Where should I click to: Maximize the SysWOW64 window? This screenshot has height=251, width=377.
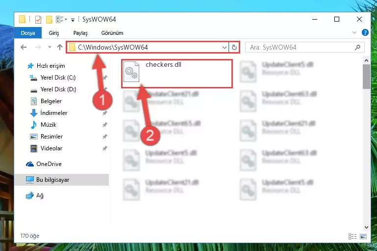point(337,19)
